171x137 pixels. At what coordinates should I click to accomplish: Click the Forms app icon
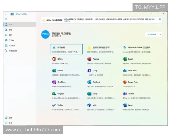54,70
